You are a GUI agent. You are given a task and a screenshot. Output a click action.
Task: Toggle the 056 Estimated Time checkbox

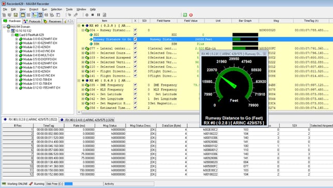pyautogui.click(x=135, y=108)
